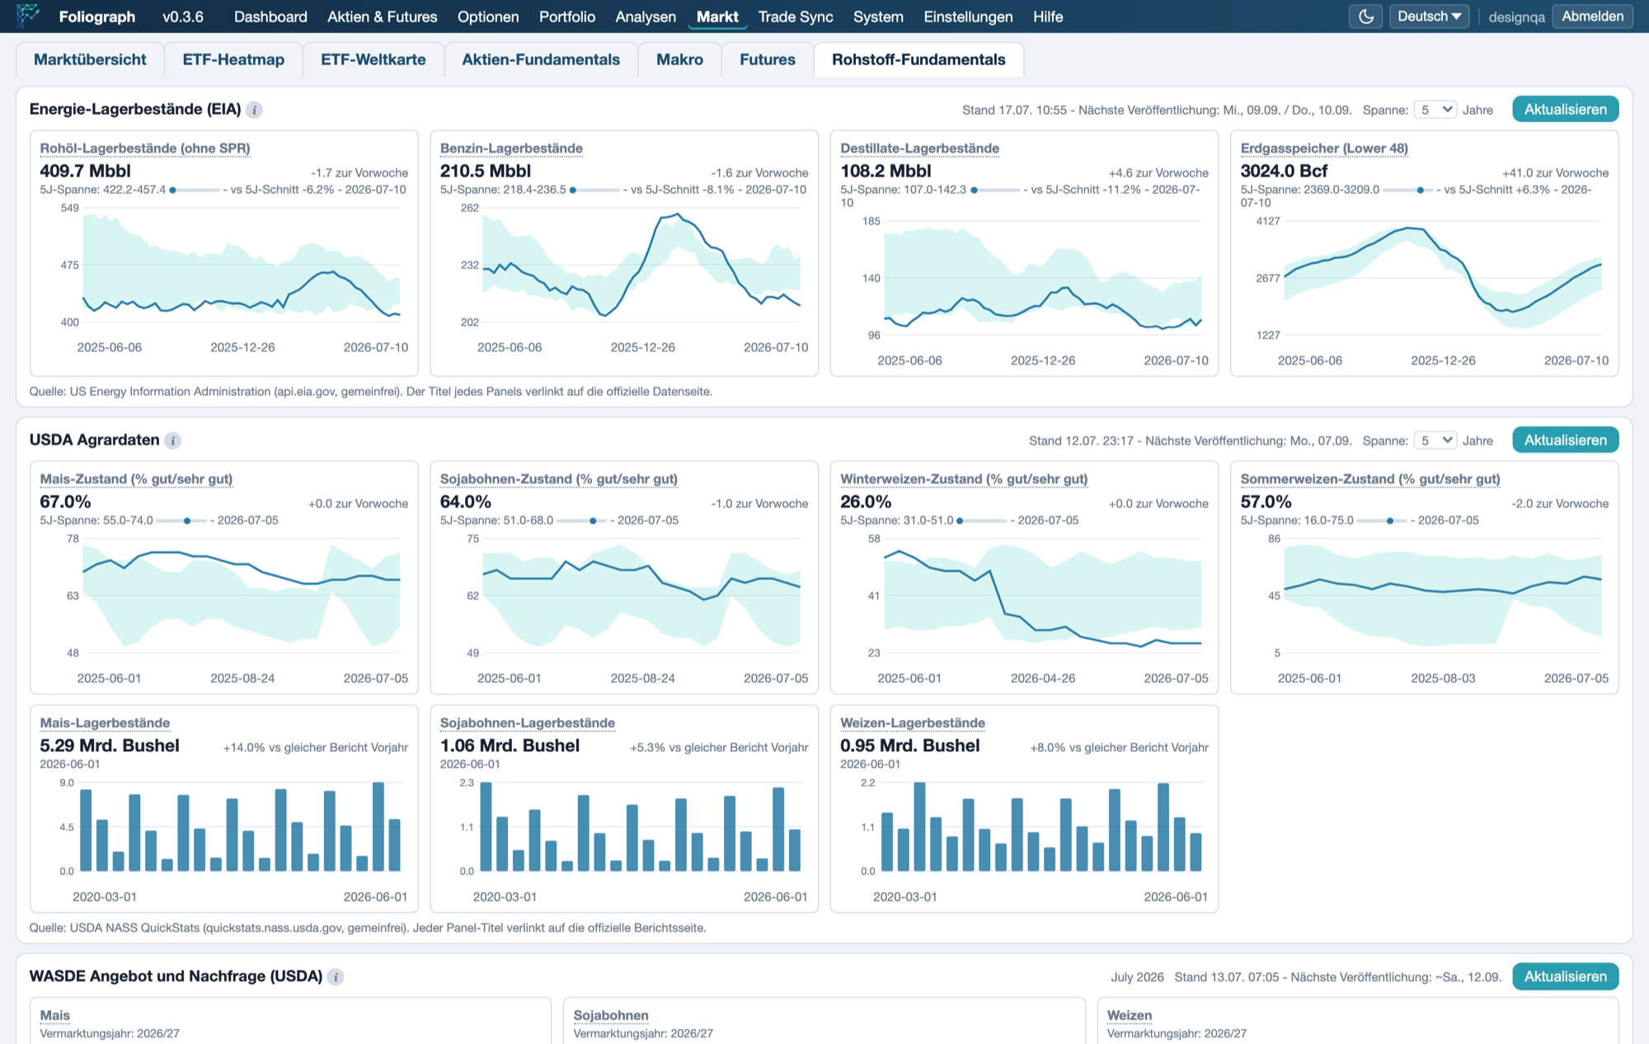
Task: Click the Foliograph logo icon
Action: [x=28, y=16]
